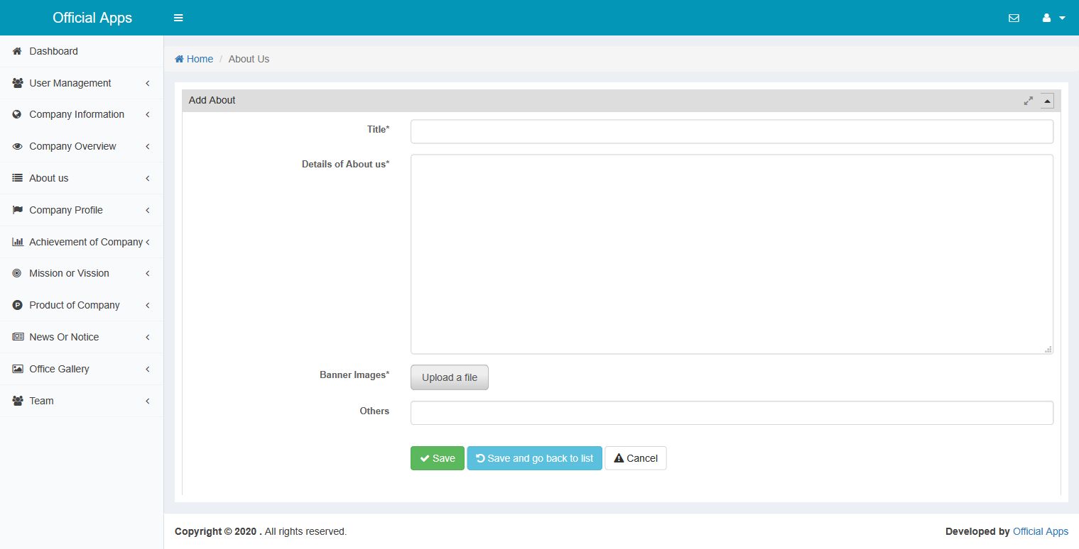
Task: Select Mission or Vission menu item
Action: (82, 273)
